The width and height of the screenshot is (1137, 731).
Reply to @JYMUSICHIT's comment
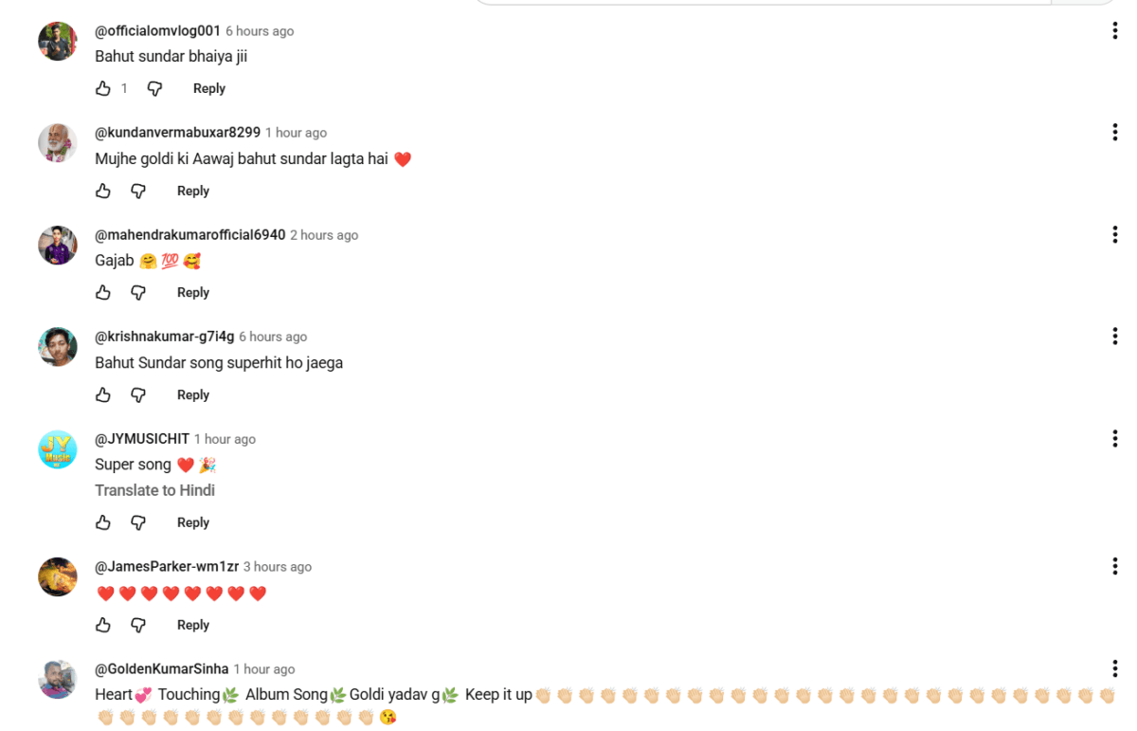[x=193, y=522]
